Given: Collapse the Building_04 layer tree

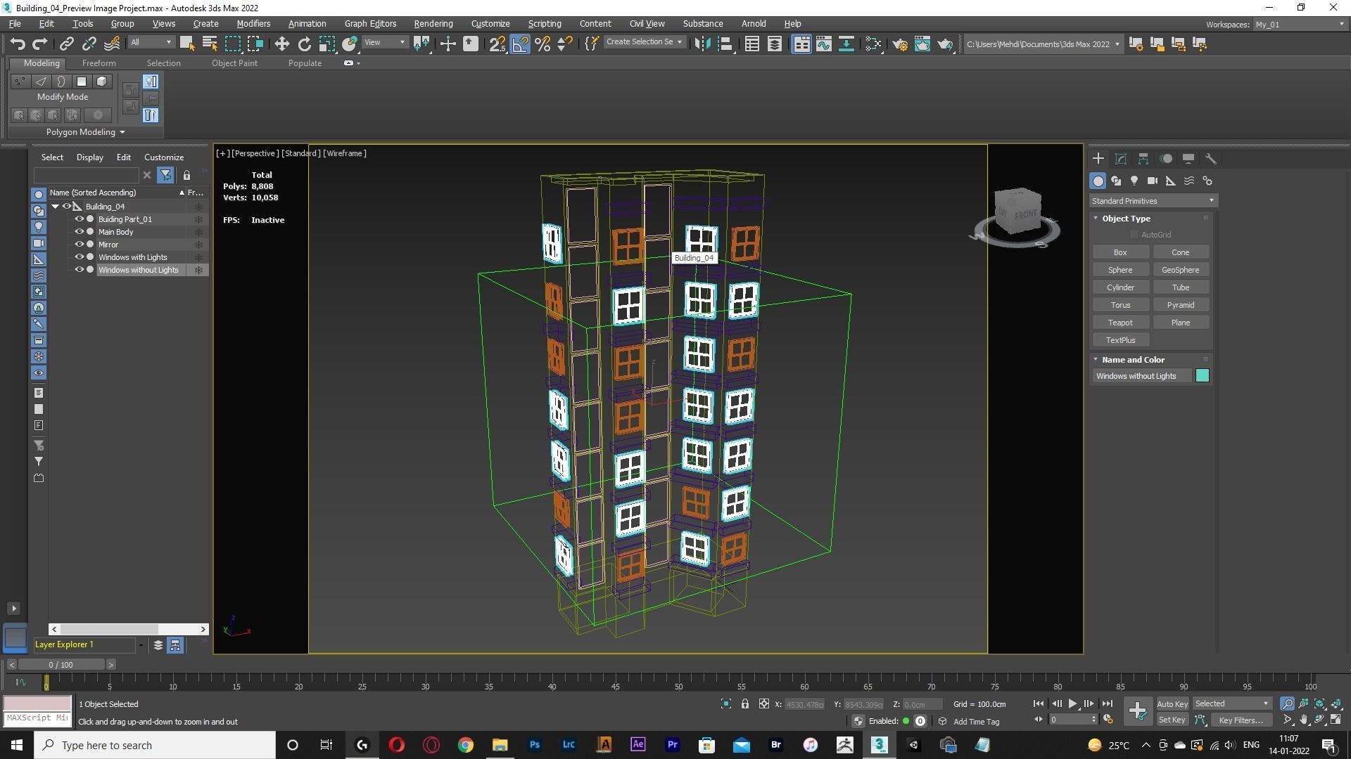Looking at the screenshot, I should click(55, 207).
